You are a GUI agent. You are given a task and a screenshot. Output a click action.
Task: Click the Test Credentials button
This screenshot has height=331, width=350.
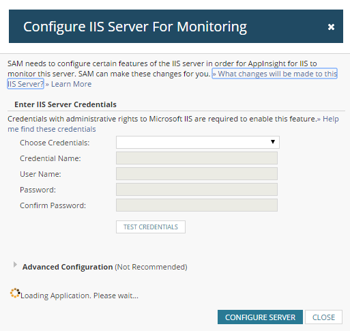point(151,227)
